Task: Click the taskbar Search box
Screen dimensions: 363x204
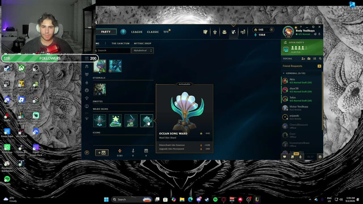Action: (x=132, y=199)
